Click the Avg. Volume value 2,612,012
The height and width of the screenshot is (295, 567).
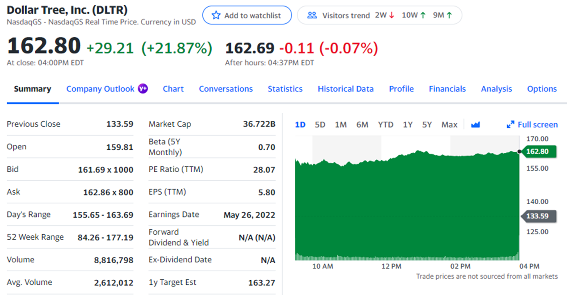click(114, 283)
